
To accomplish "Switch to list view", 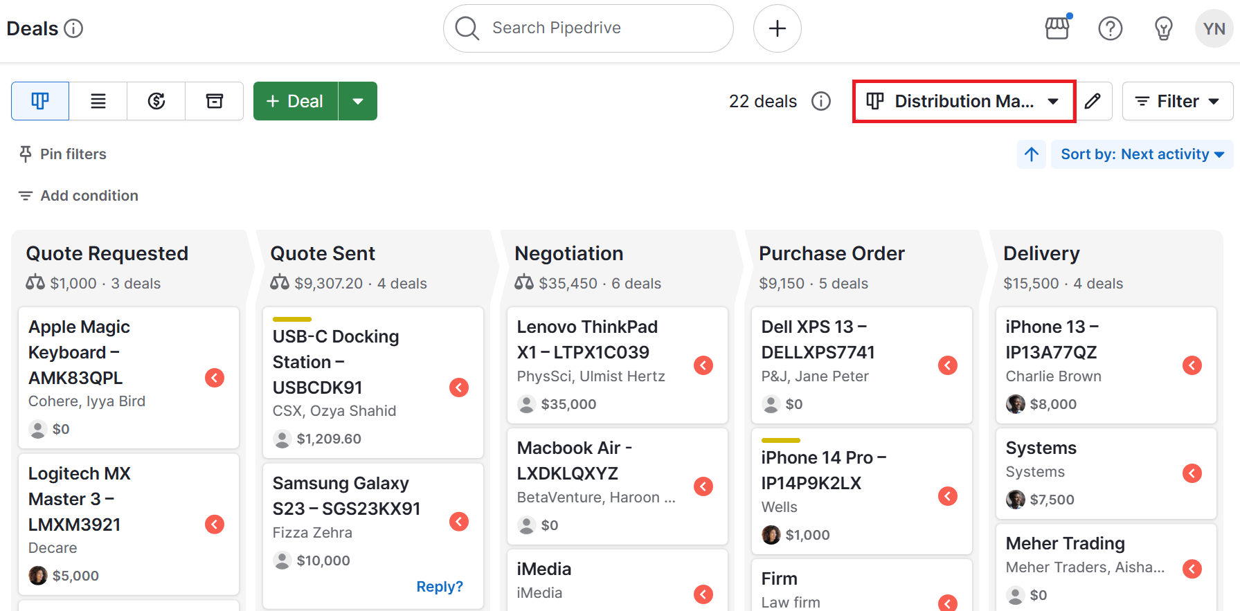I will tap(98, 101).
